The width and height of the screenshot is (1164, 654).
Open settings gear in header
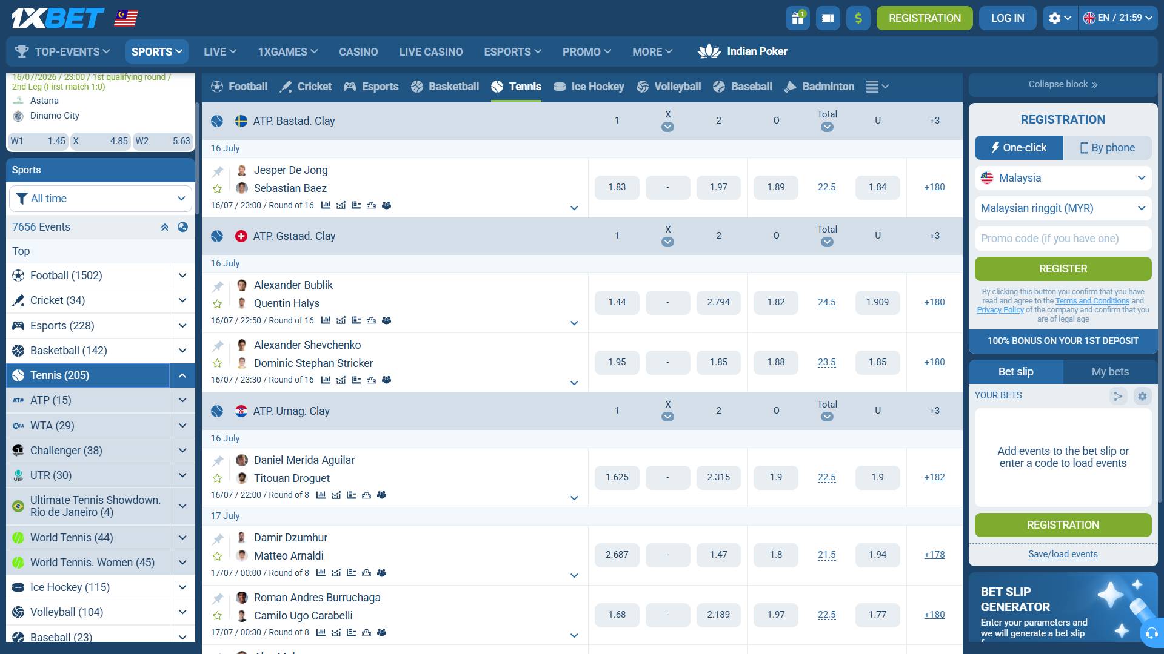point(1060,18)
